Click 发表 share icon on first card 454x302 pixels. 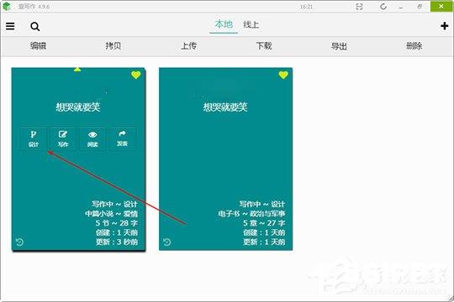(122, 138)
